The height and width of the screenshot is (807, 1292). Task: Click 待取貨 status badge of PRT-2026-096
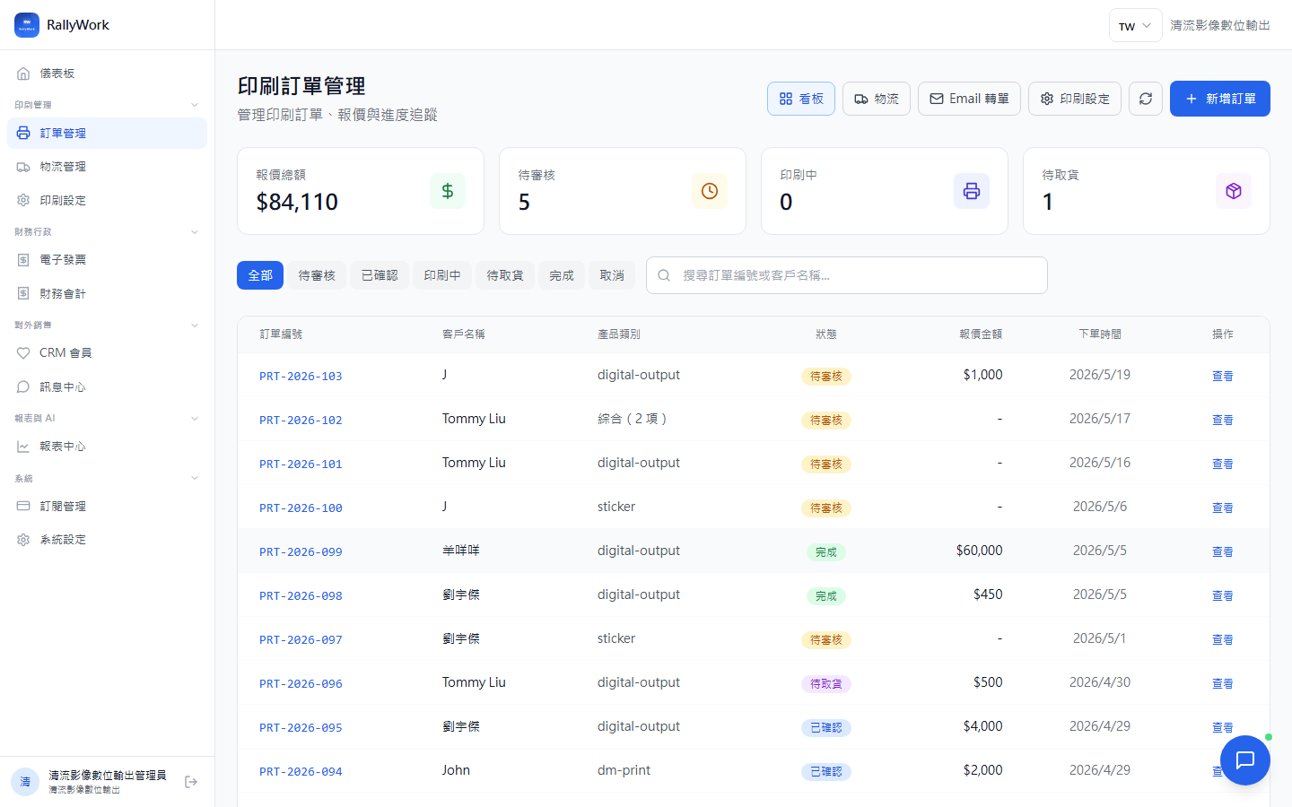[x=826, y=684]
